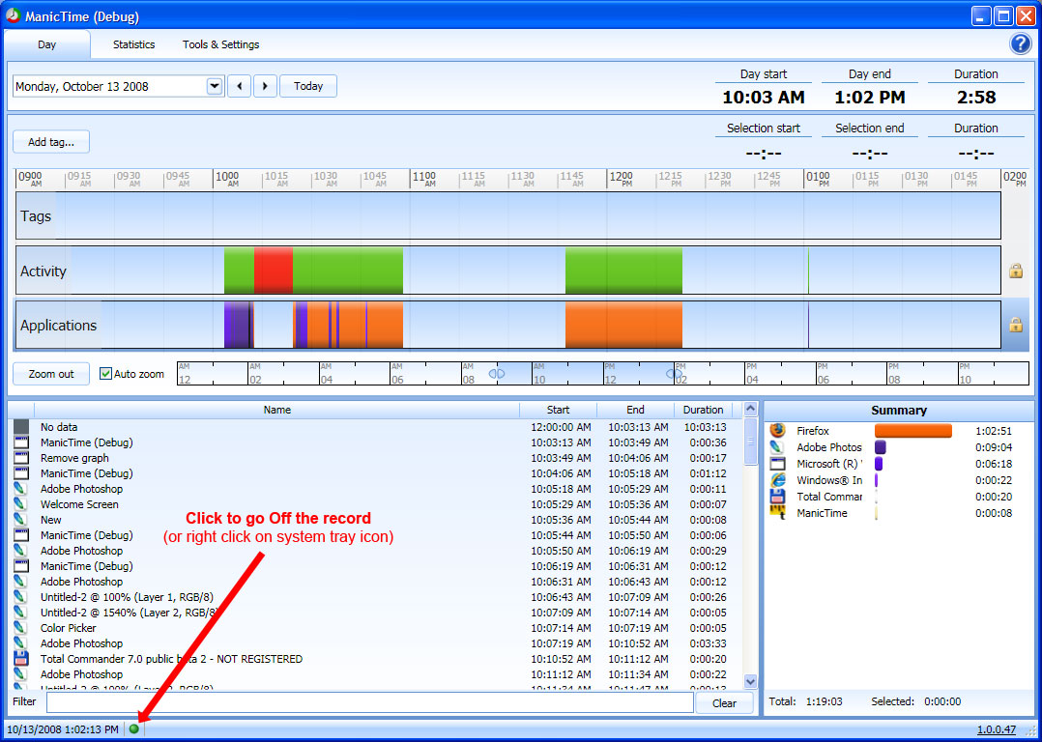Click the Photoshop icon of Welcome Screen row
This screenshot has height=742, width=1042.
click(22, 504)
